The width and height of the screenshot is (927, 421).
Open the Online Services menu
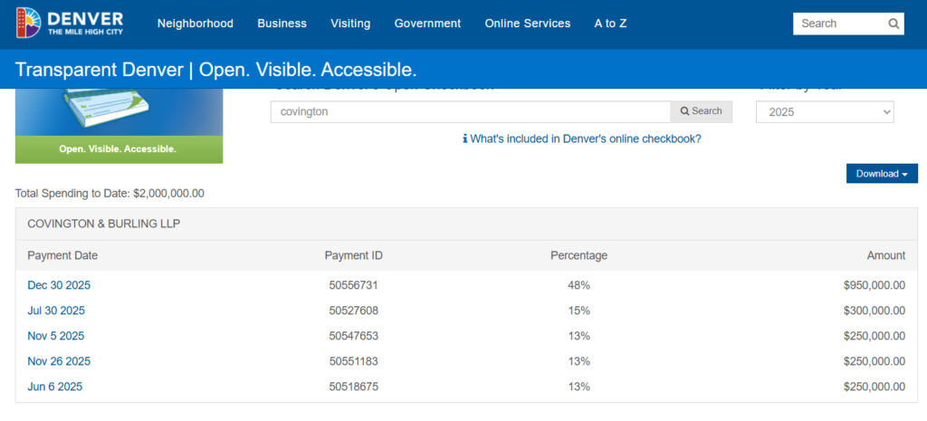coord(528,24)
